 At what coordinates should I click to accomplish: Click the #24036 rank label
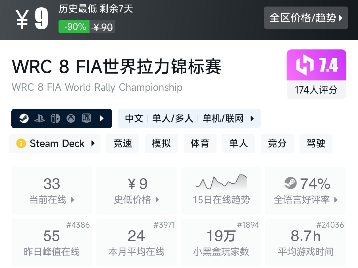[330, 225]
